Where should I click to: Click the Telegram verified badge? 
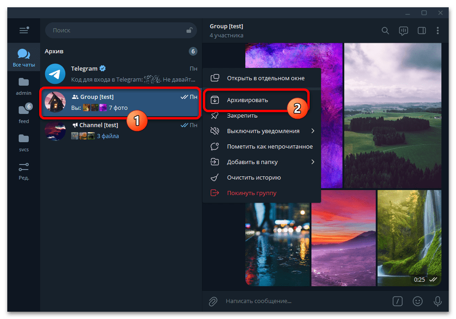point(102,68)
